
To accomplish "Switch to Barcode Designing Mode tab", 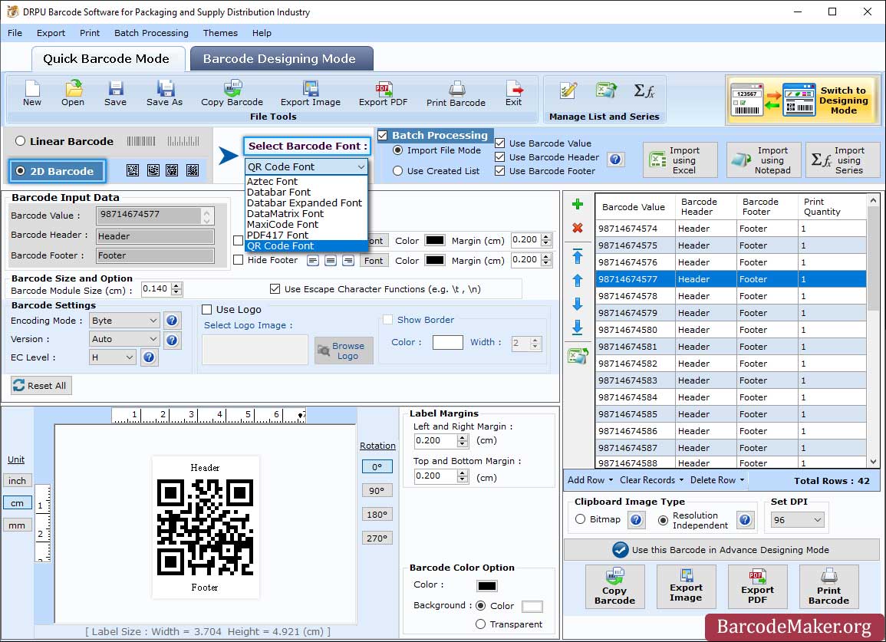I will click(x=282, y=59).
